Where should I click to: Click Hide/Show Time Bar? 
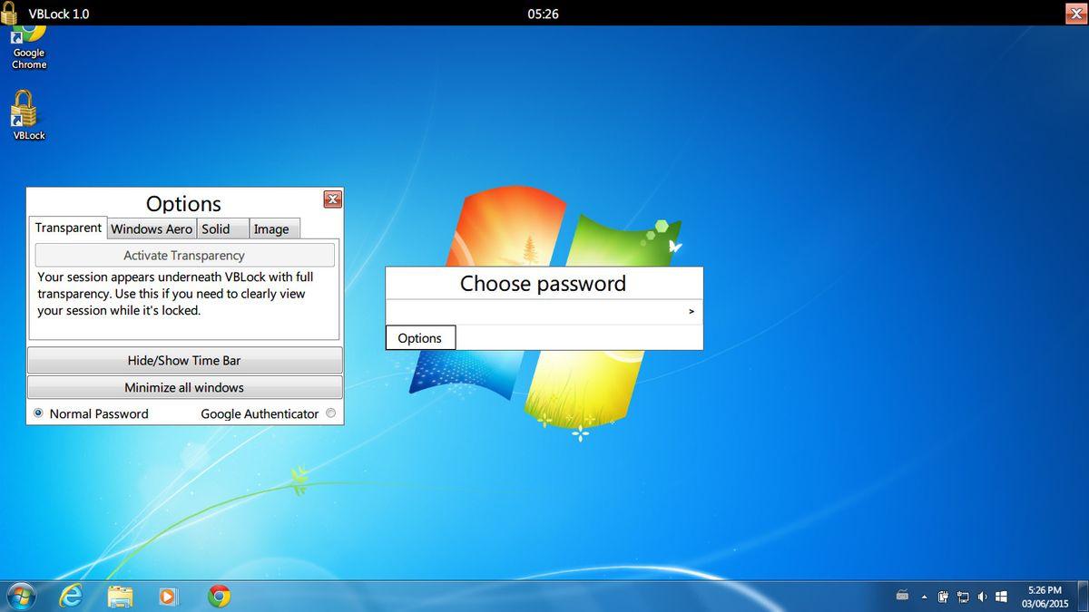[184, 360]
